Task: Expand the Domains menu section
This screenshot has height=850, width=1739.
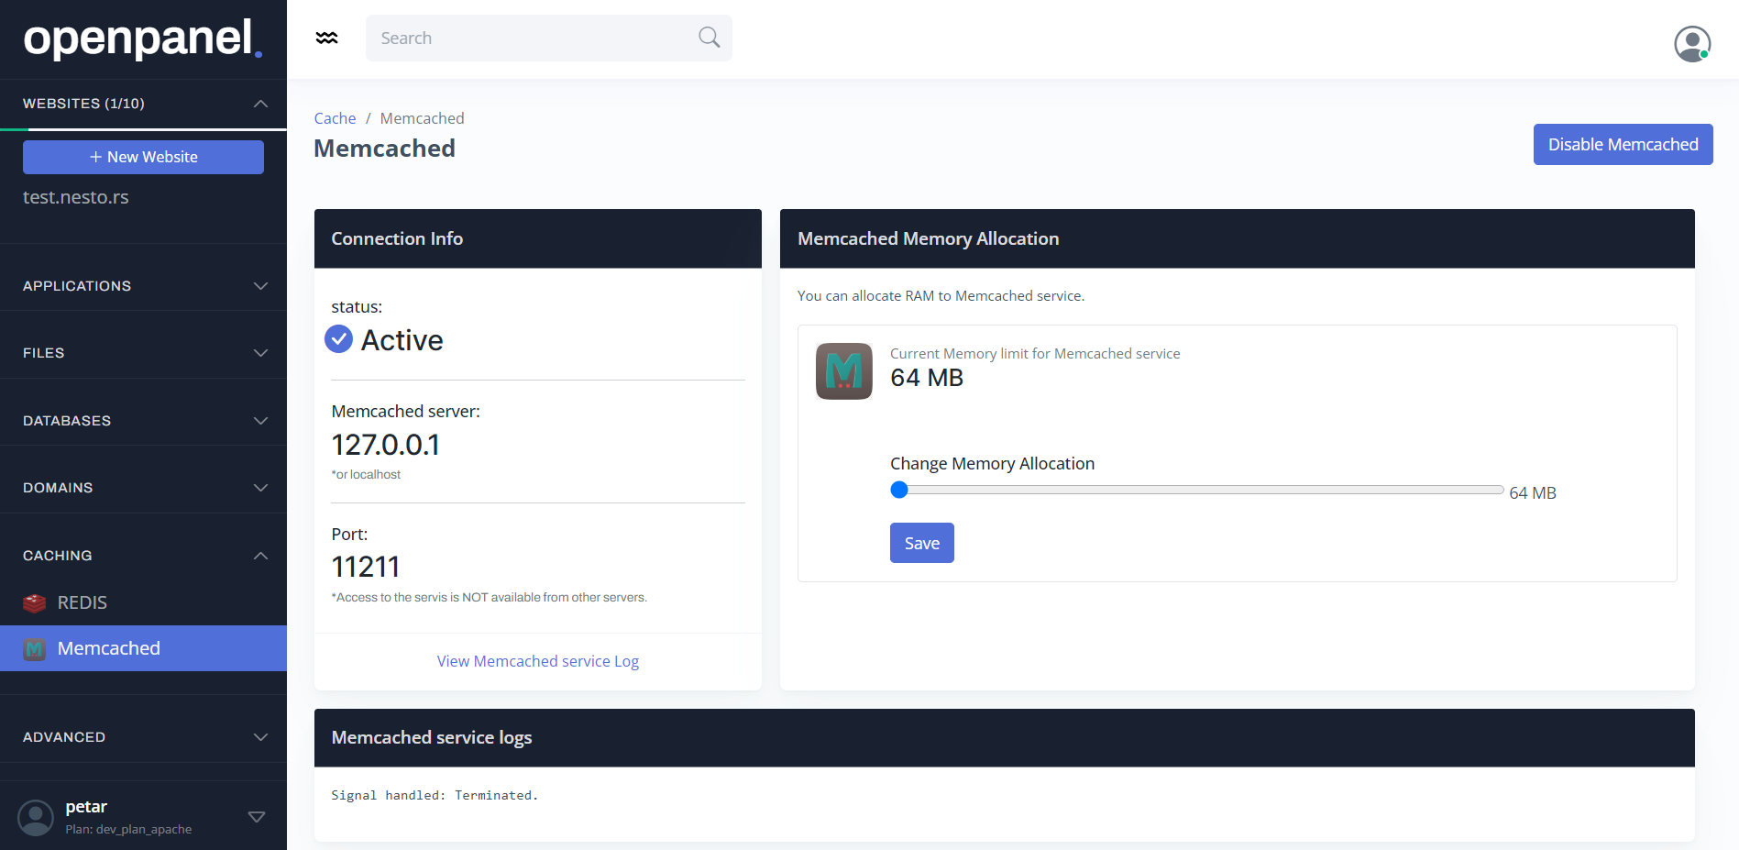Action: click(260, 488)
